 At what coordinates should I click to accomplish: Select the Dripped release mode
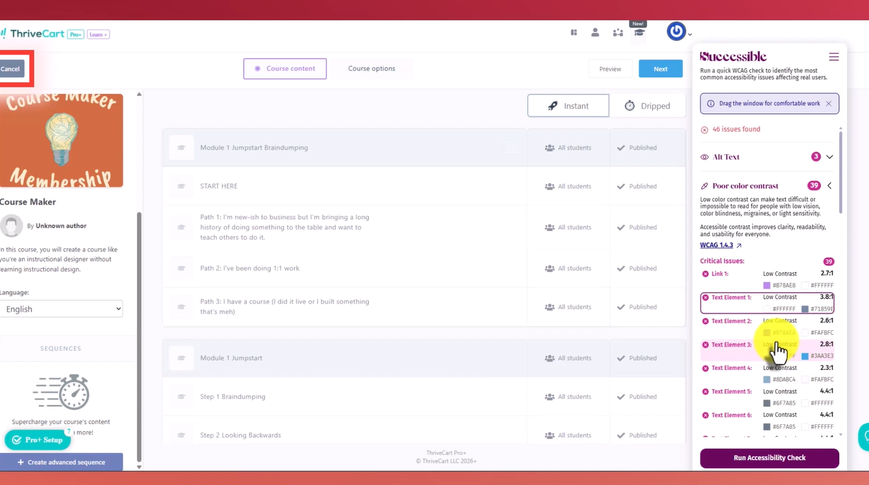[647, 106]
